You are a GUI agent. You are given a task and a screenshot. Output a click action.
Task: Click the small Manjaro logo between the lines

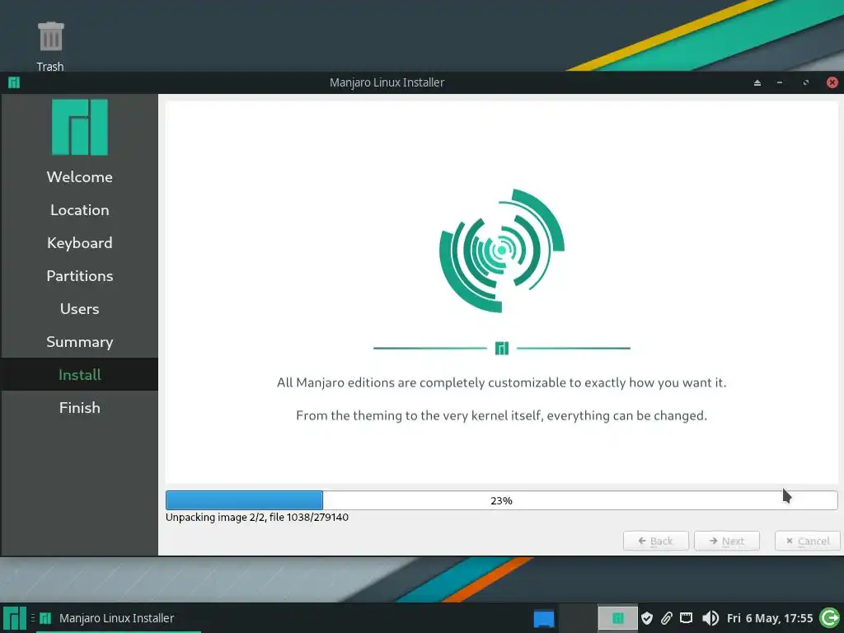click(x=502, y=349)
